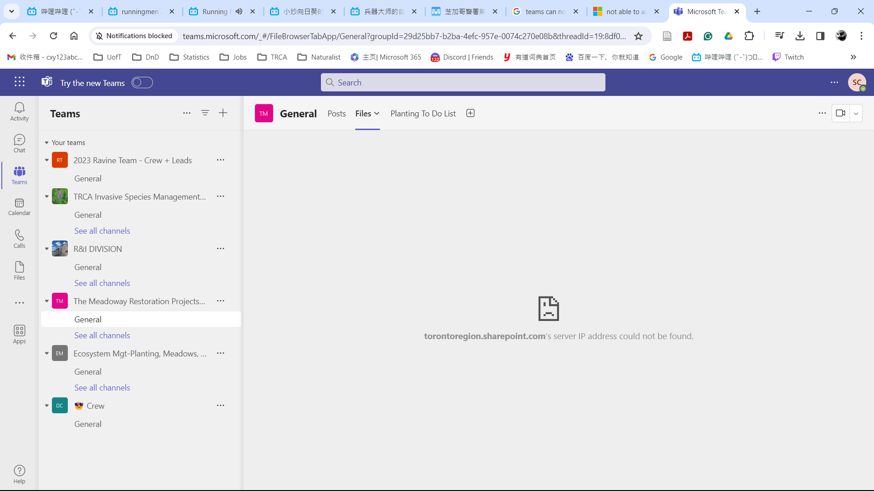Toggle Try the new Teams switch
Screen dimensions: 874x491
tap(142, 83)
